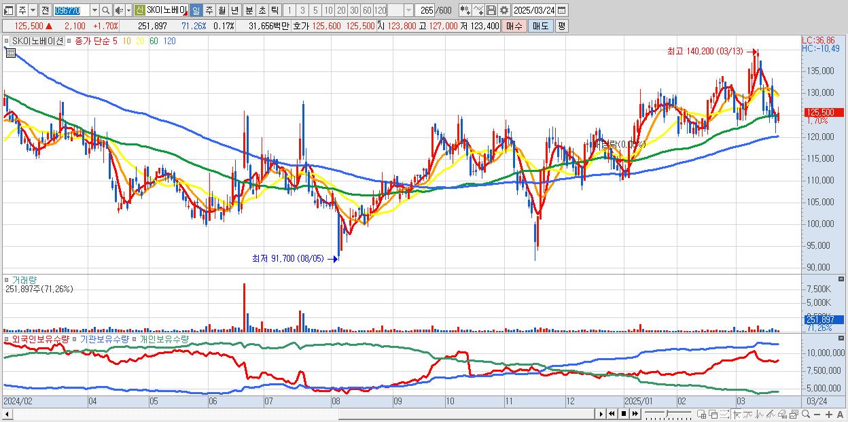Screen dimensions: 848x422
Task: Click the stock code field 096770
Action: click(x=71, y=10)
